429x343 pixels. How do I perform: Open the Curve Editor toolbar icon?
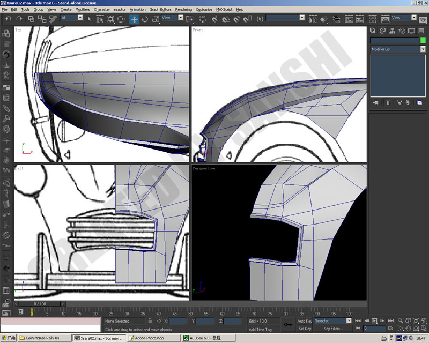pos(349,19)
